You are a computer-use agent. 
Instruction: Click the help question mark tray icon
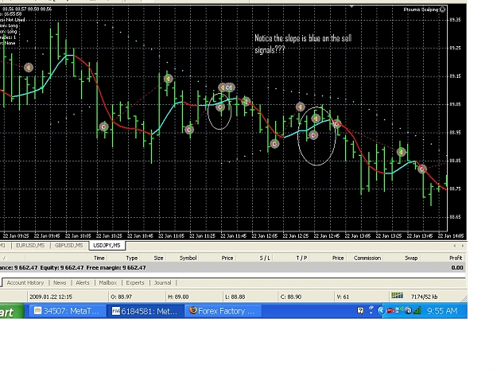pos(359,311)
